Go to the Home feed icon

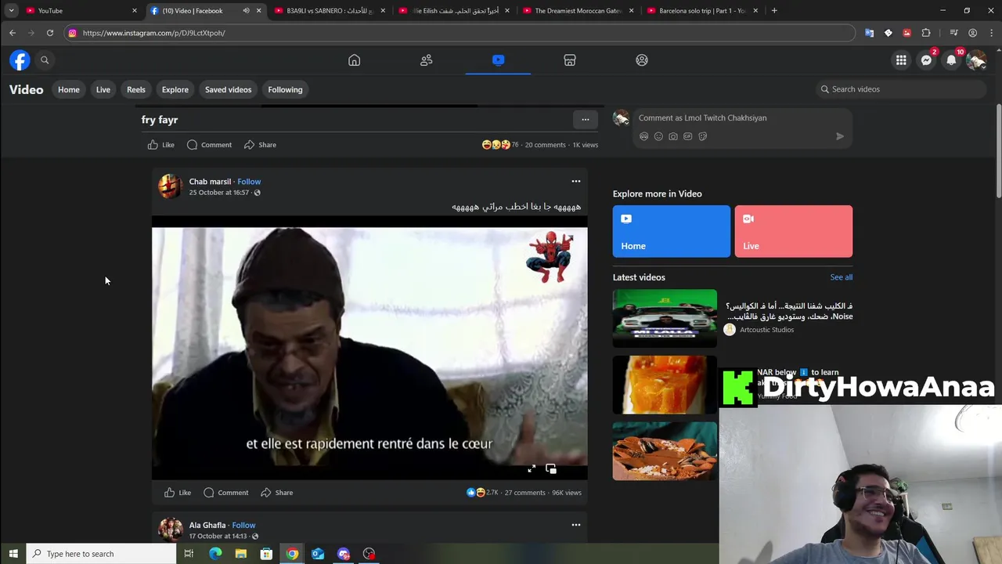tap(354, 60)
